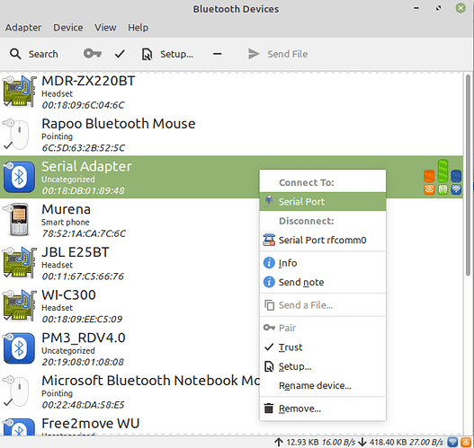The height and width of the screenshot is (448, 474).
Task: Toggle Trust in the context menu
Action: (x=323, y=347)
